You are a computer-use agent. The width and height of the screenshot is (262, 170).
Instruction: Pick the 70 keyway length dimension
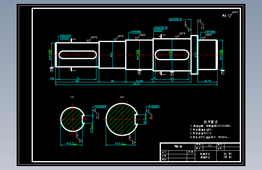click(78, 78)
